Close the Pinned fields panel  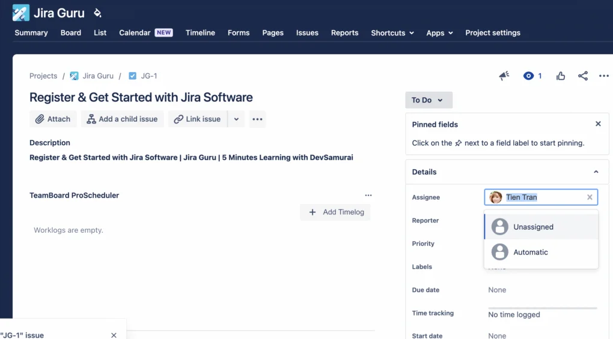click(598, 124)
